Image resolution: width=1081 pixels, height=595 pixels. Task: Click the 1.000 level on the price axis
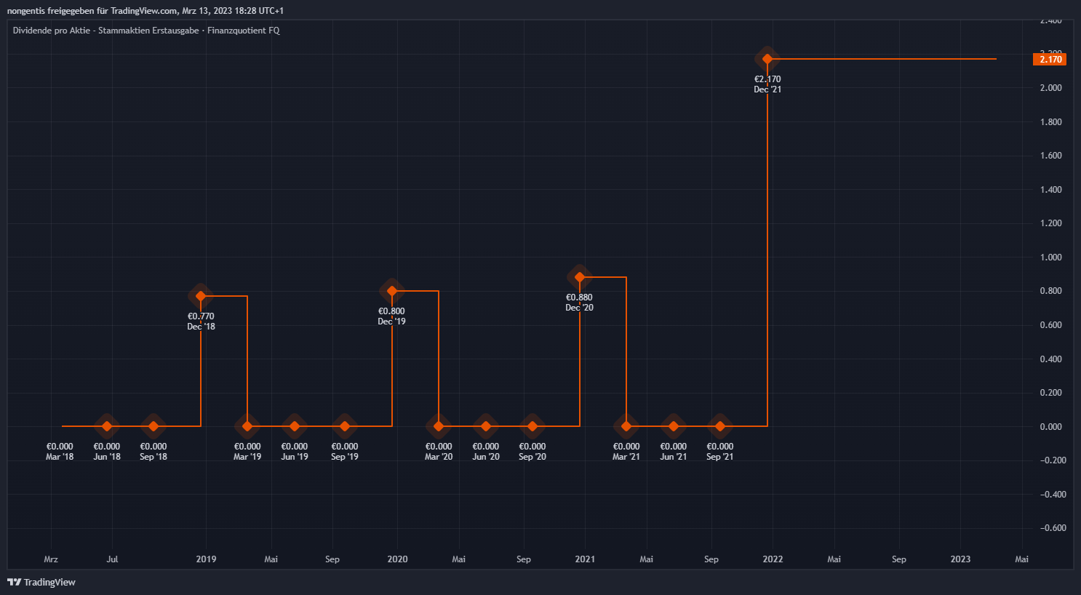click(1050, 257)
